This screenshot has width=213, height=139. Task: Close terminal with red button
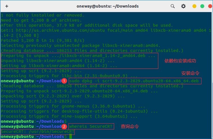tap(210, 6)
